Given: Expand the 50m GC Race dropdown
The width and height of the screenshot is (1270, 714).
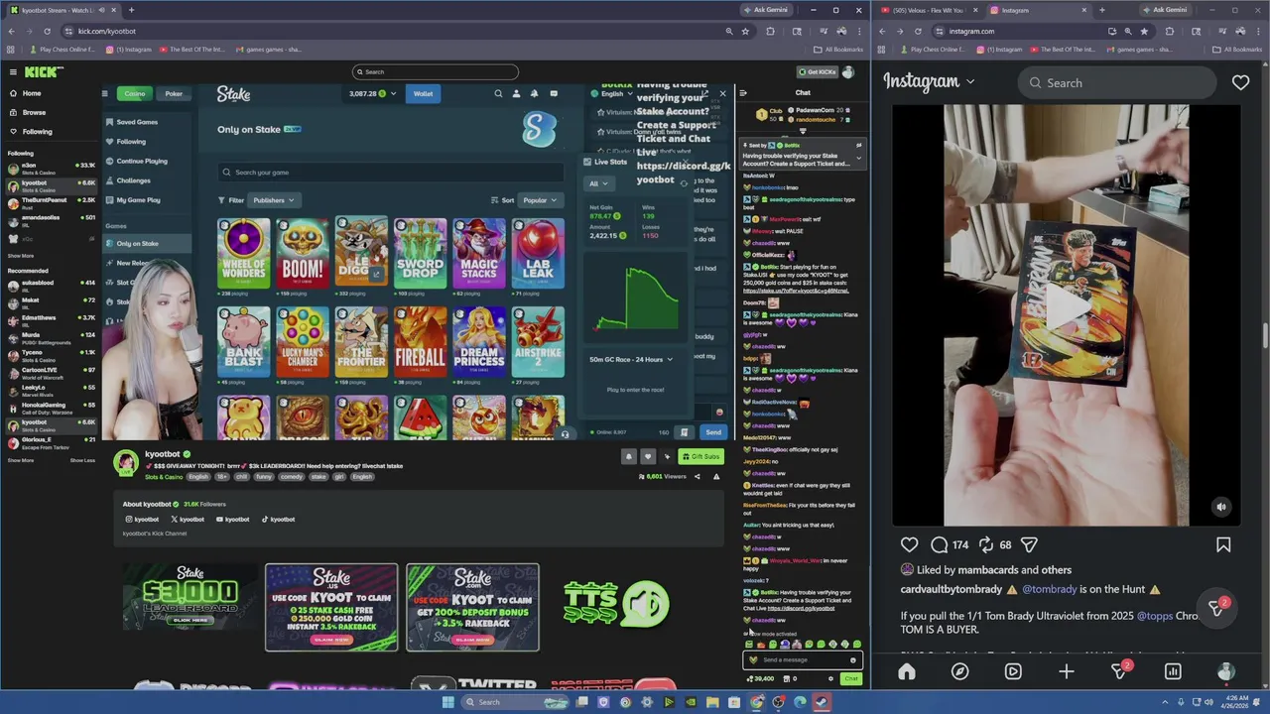Looking at the screenshot, I should coord(631,359).
